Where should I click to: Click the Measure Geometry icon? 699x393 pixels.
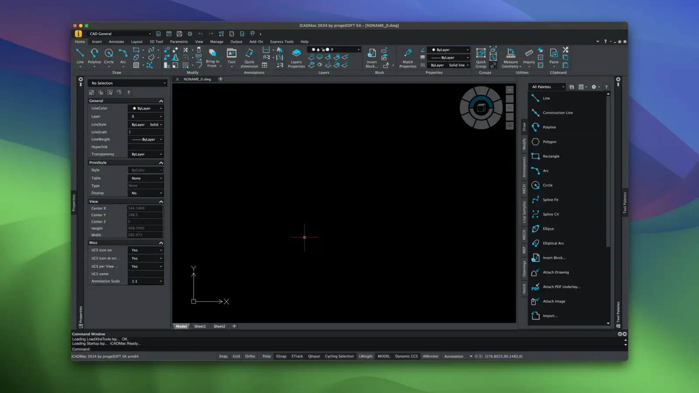511,54
